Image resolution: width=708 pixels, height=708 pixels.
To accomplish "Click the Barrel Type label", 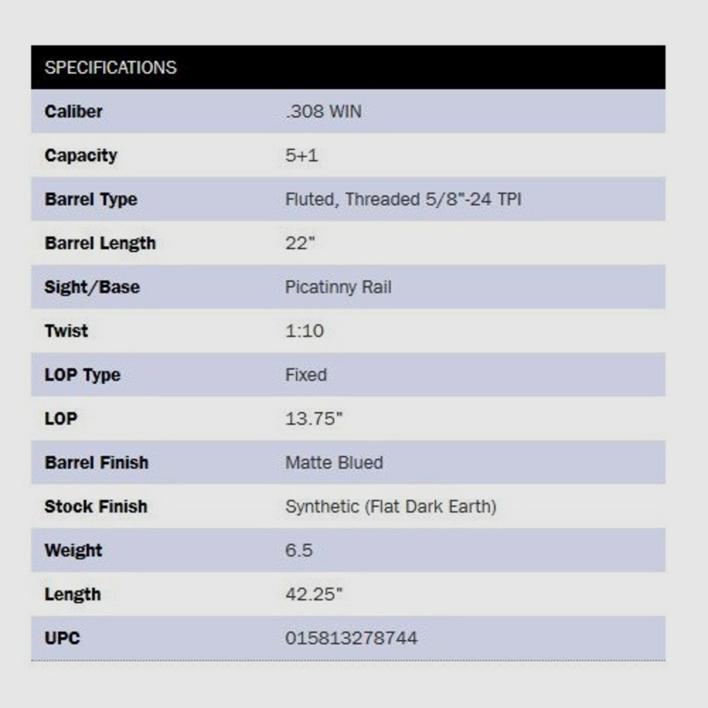I will click(x=91, y=199).
